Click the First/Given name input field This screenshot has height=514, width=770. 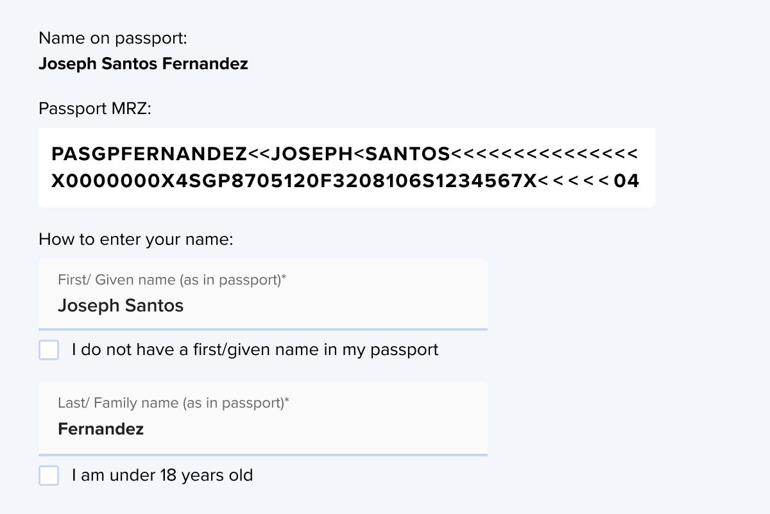(263, 295)
